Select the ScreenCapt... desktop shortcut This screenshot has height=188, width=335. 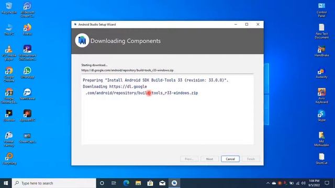(27, 138)
